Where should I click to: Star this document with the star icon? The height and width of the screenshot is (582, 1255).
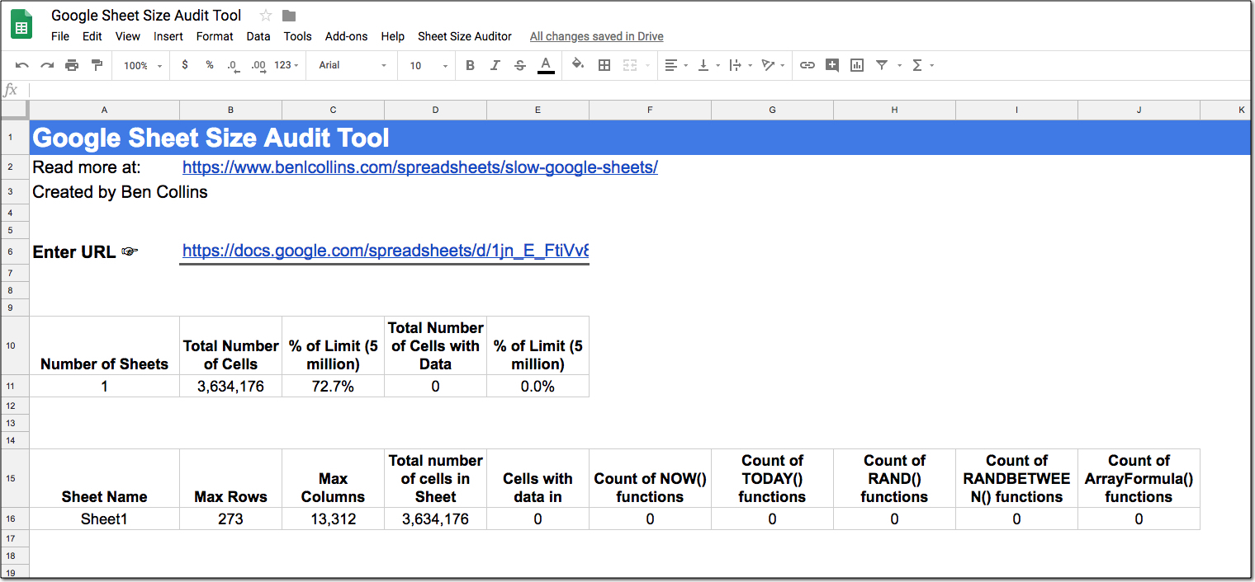[x=266, y=15]
